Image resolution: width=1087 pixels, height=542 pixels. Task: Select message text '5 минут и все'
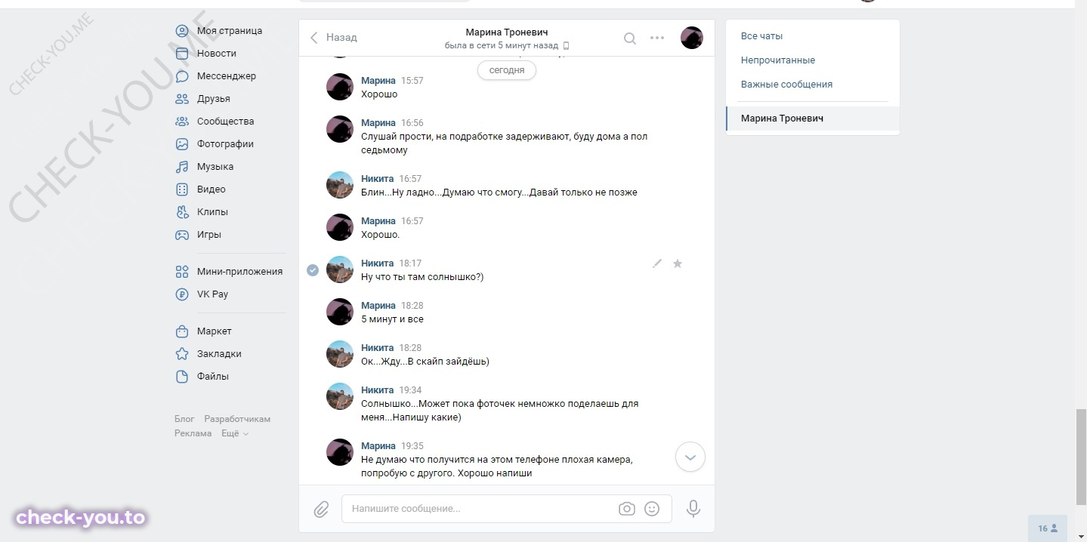pos(392,319)
